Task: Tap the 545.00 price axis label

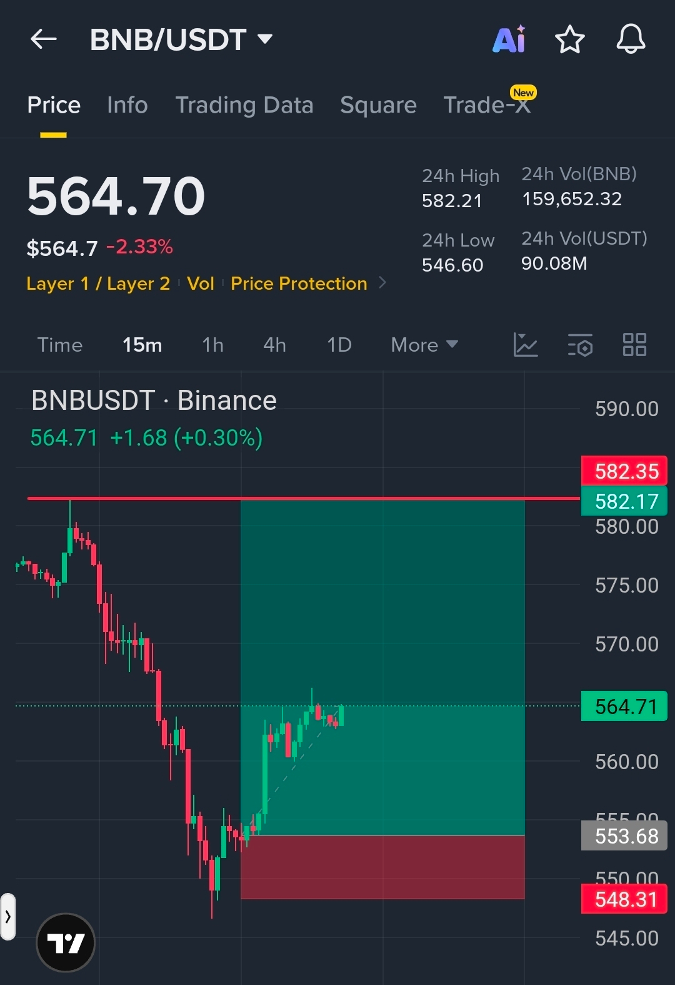Action: click(x=626, y=939)
